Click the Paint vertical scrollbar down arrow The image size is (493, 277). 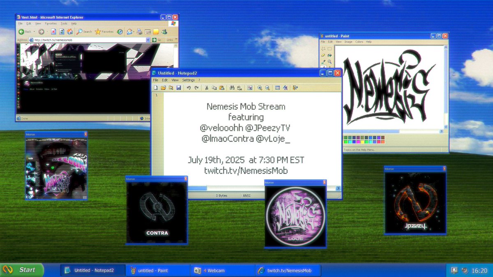[446, 127]
